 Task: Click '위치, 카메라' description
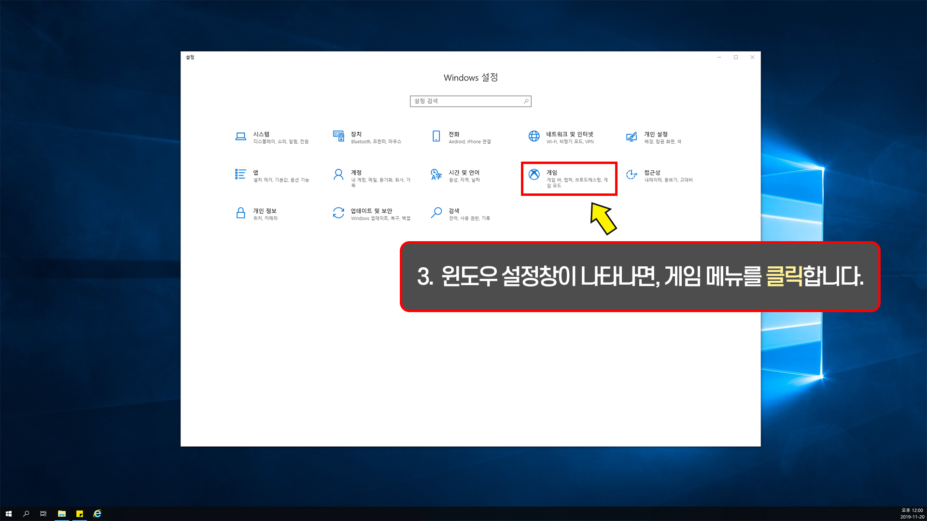point(266,219)
